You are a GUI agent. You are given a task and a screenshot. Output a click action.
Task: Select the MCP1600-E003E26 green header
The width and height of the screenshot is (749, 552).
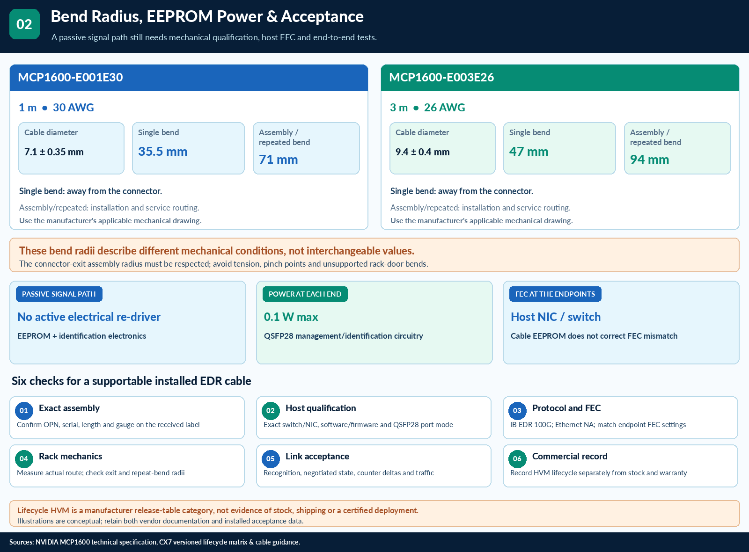(x=560, y=78)
